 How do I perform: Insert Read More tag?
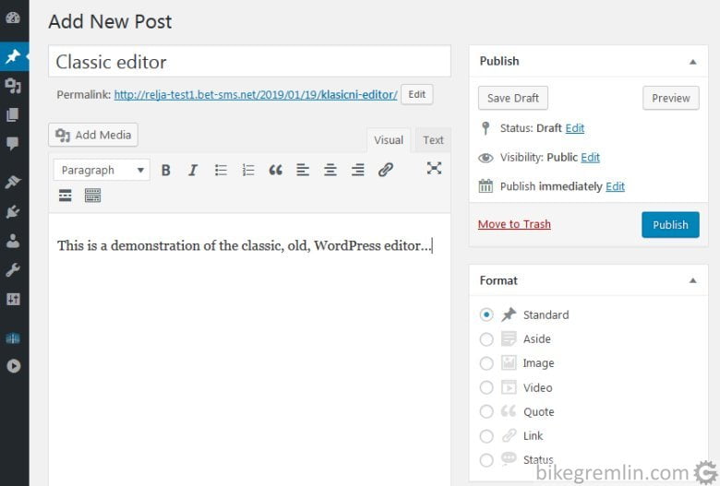click(x=66, y=196)
